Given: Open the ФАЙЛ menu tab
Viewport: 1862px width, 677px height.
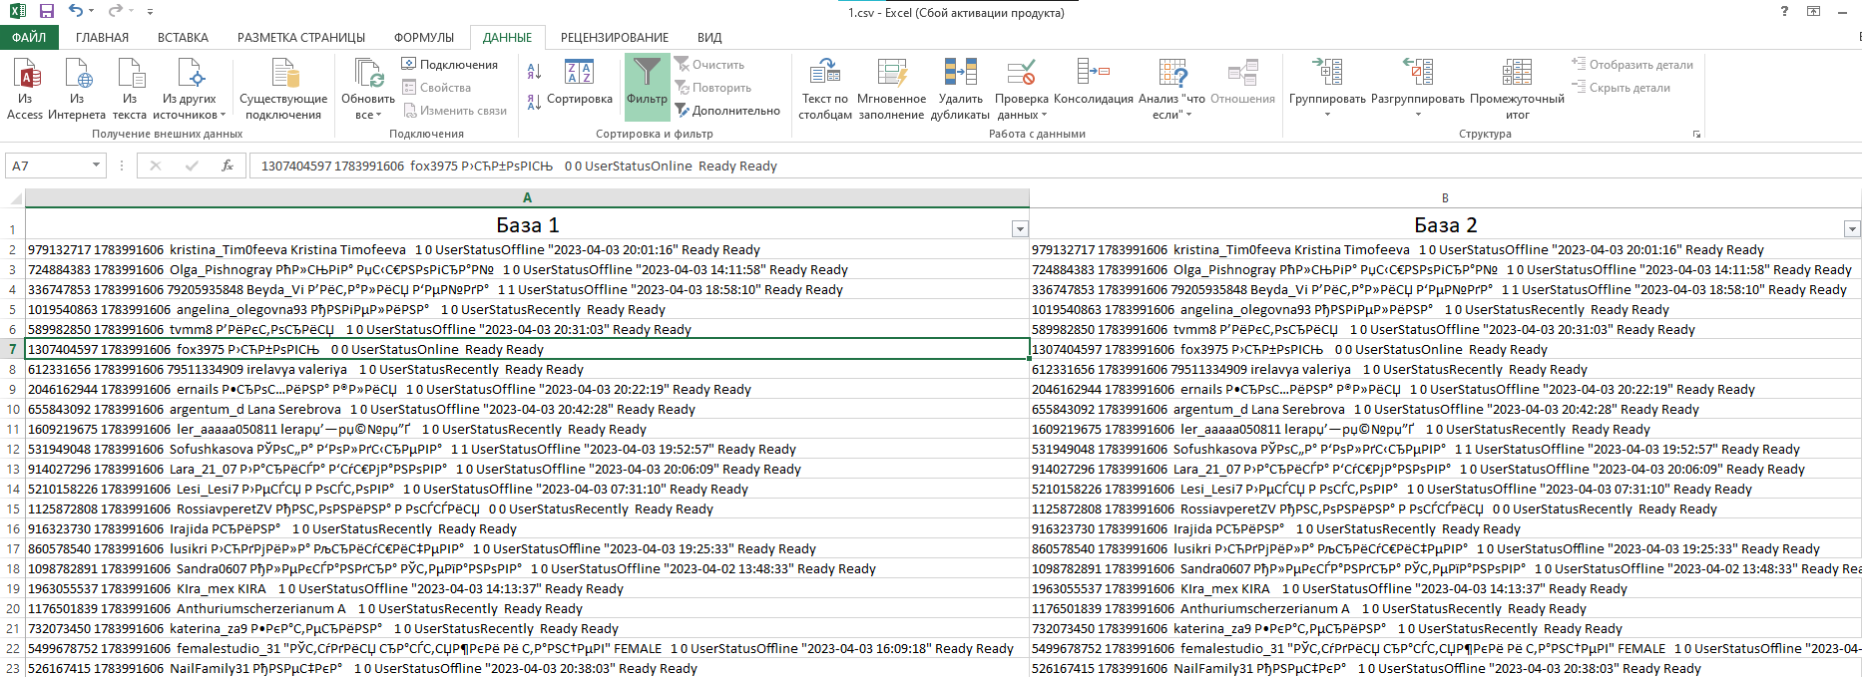Looking at the screenshot, I should click(x=29, y=38).
